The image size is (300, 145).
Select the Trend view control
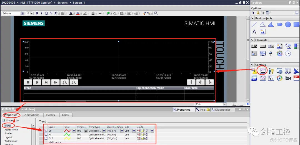[263, 71]
